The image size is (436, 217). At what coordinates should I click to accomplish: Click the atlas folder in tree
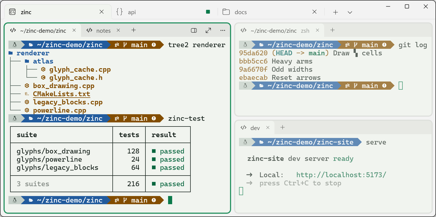coord(43,61)
